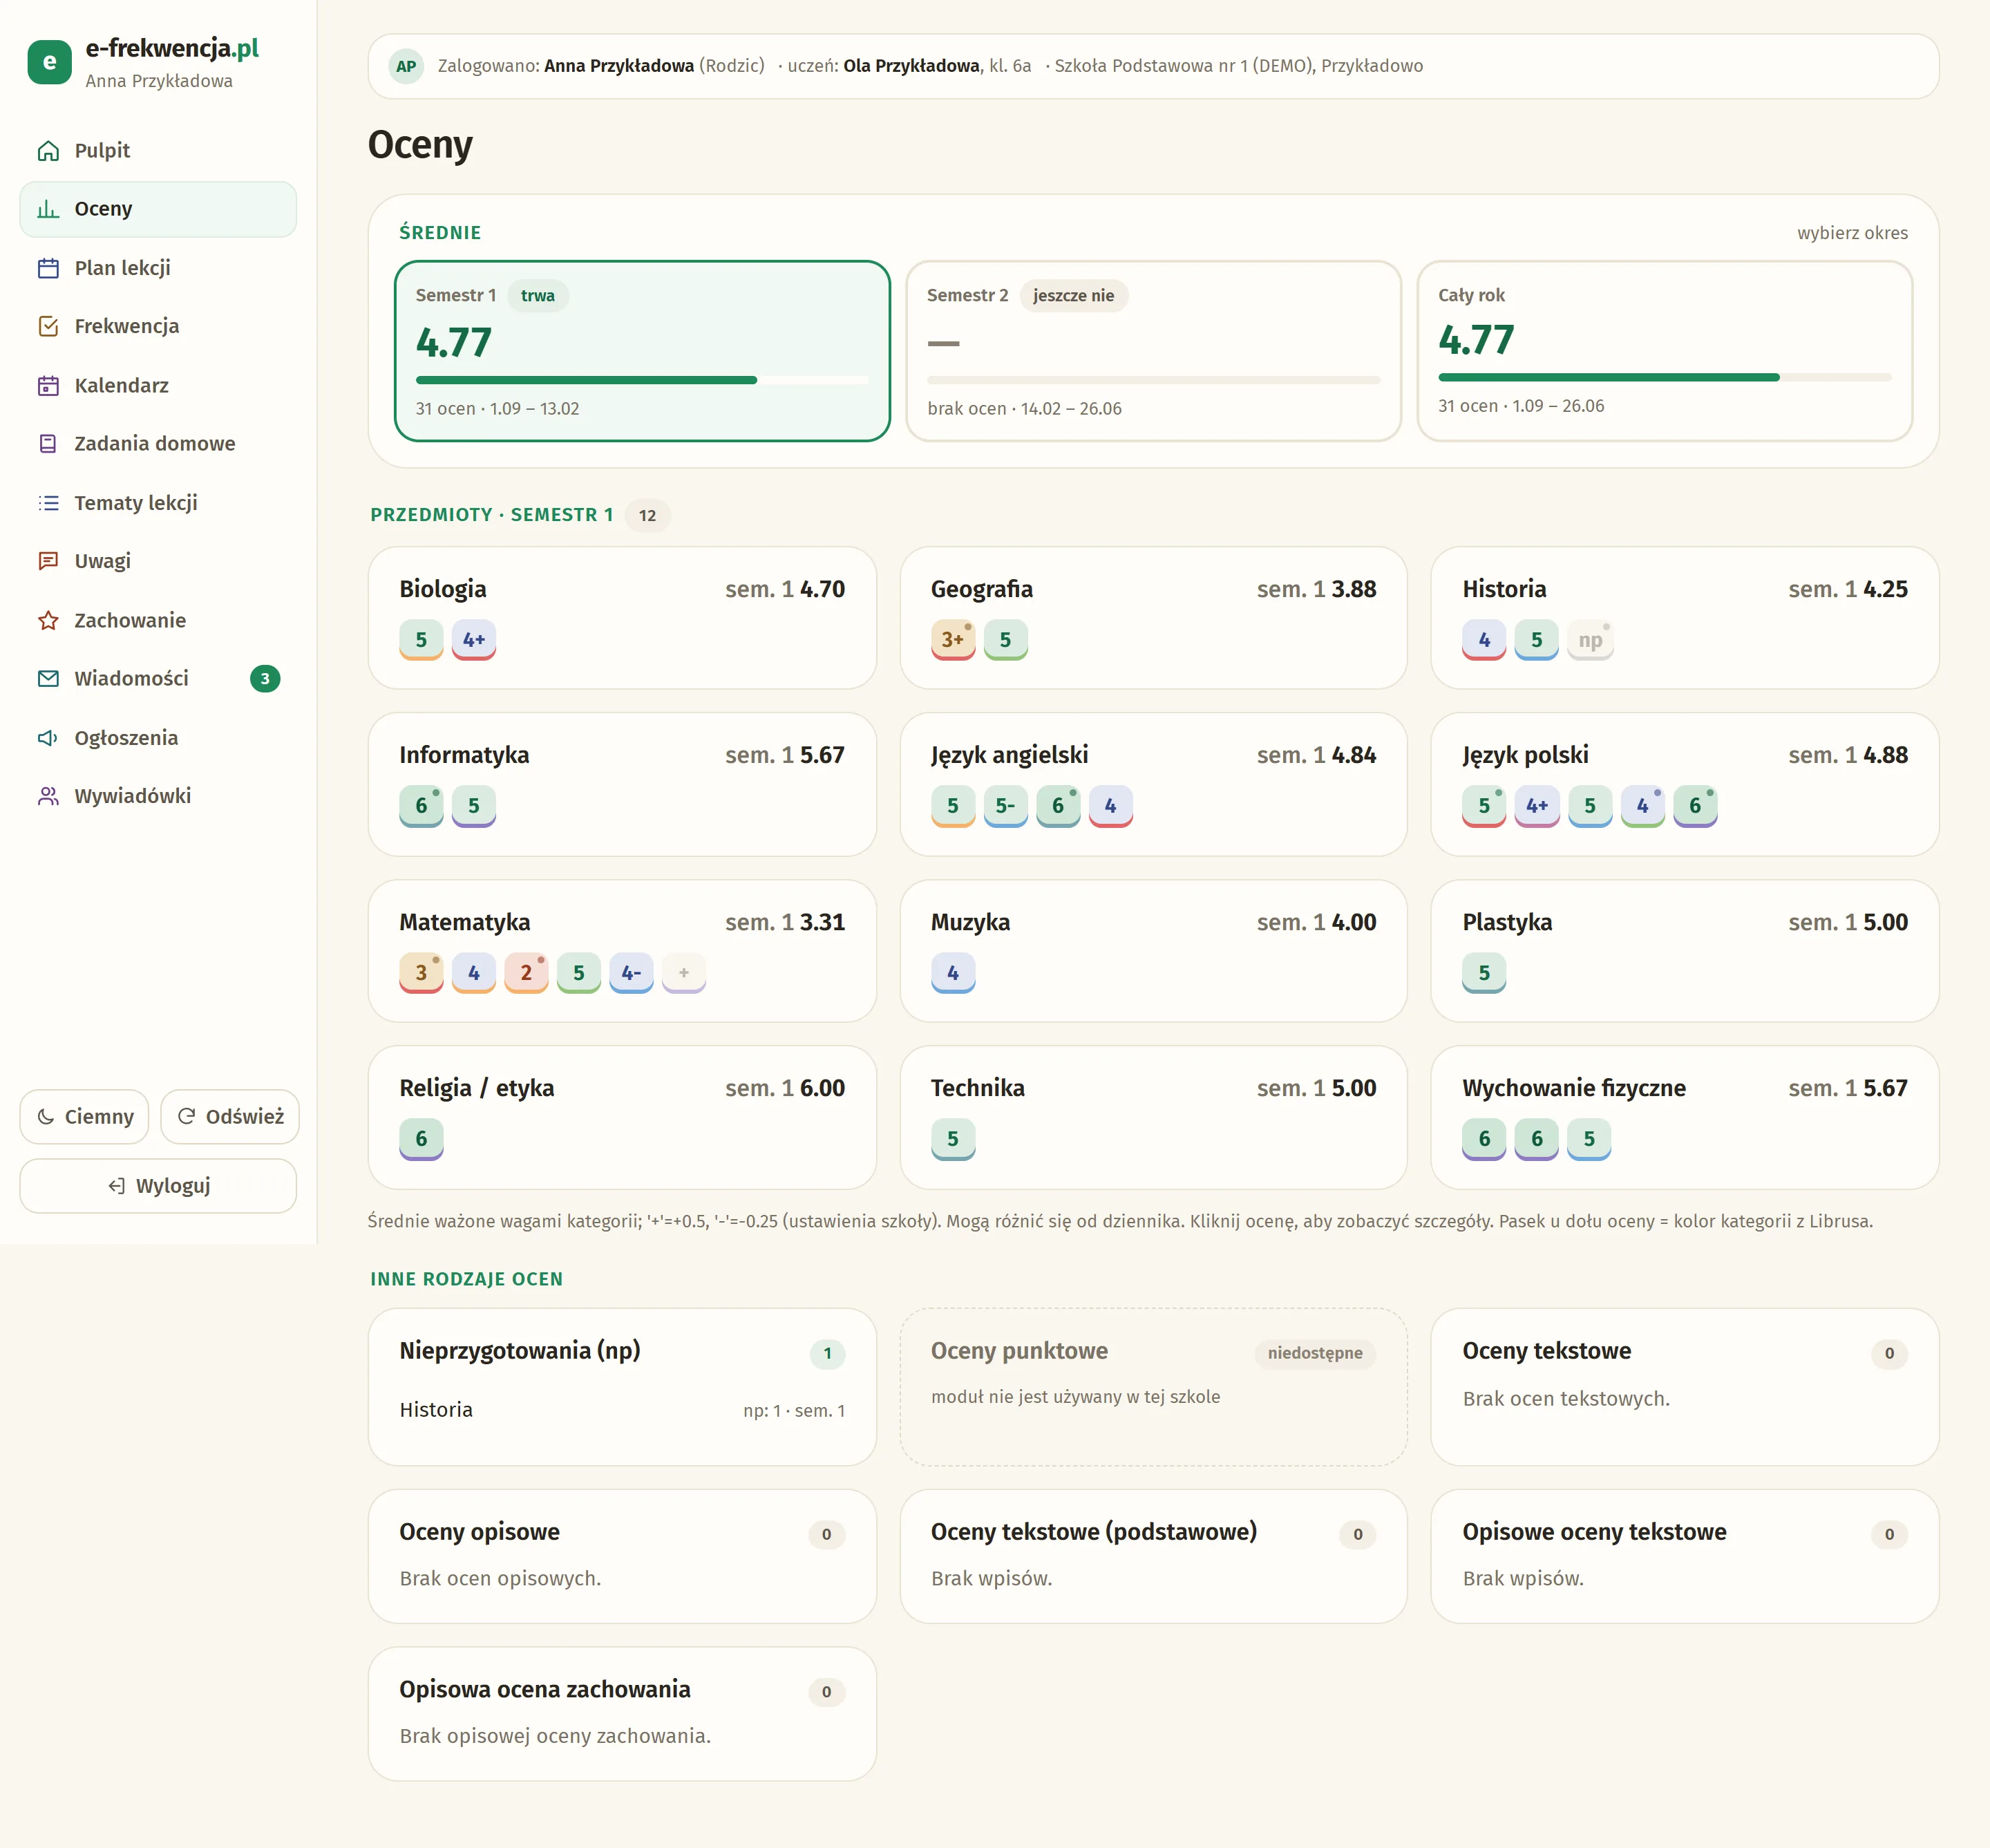Open Zadania domowe menu item
Screen dimensions: 1990x1848
(x=158, y=444)
